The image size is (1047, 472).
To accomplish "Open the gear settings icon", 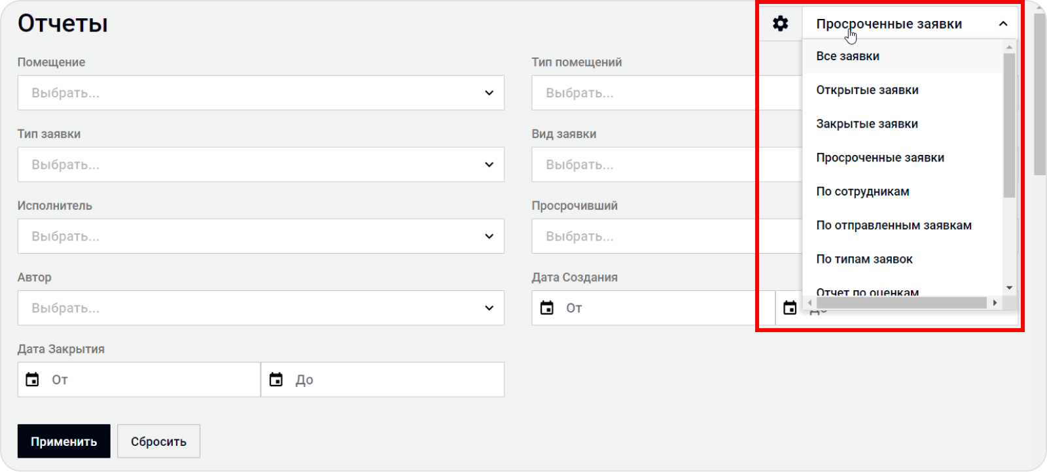I will tap(780, 24).
